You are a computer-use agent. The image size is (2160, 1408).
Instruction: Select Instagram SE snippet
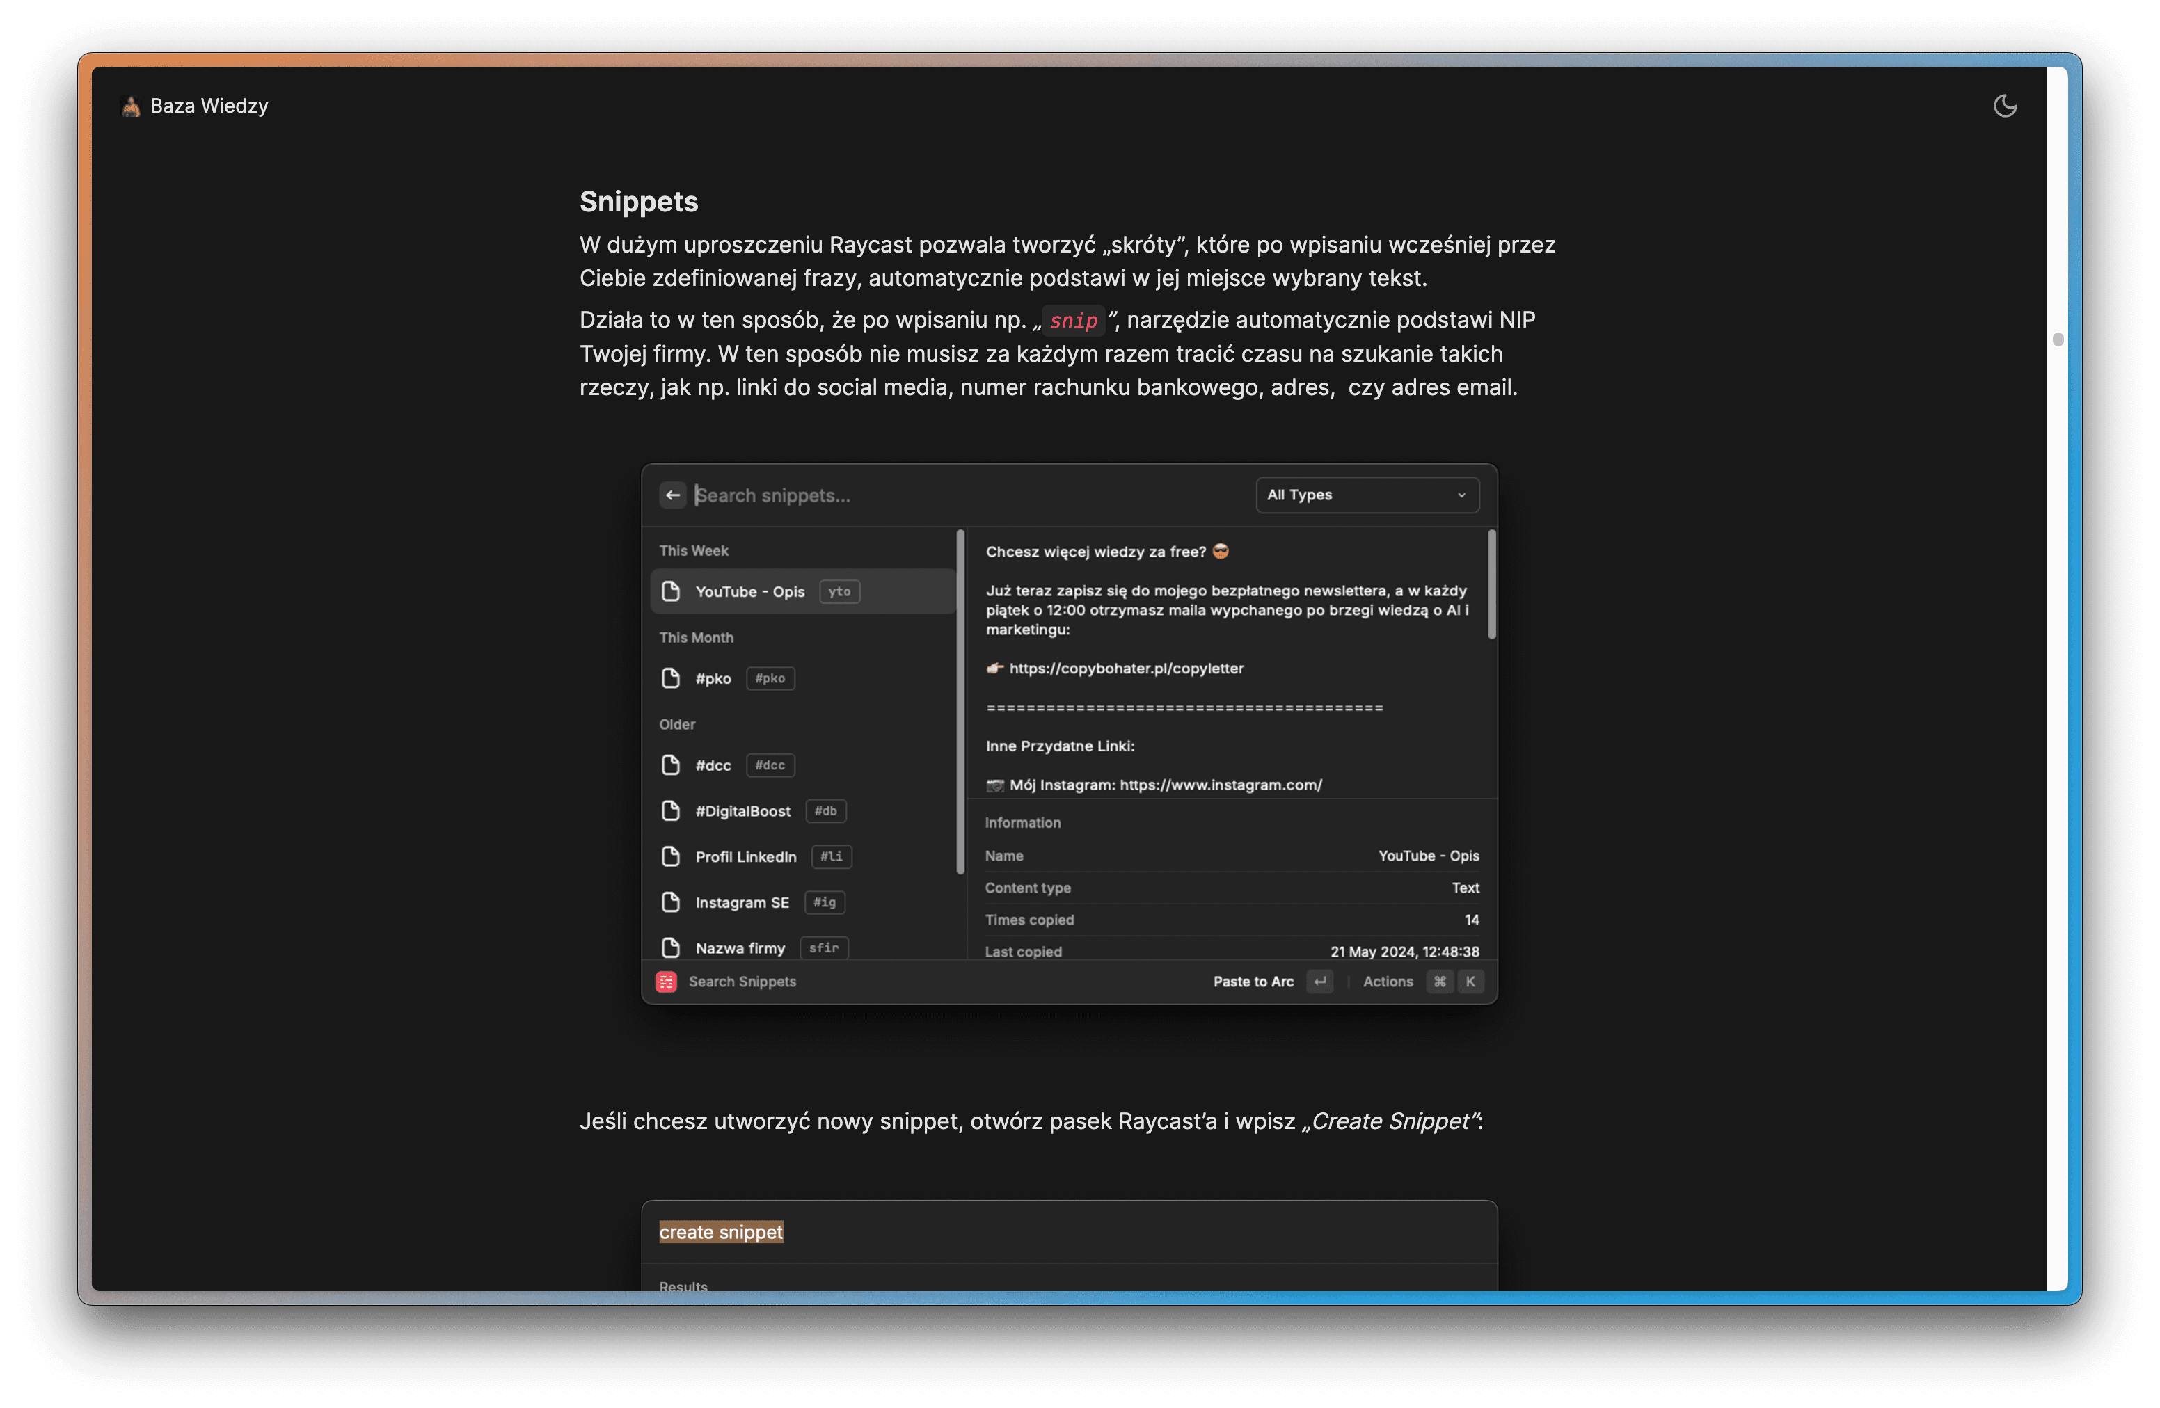click(802, 903)
